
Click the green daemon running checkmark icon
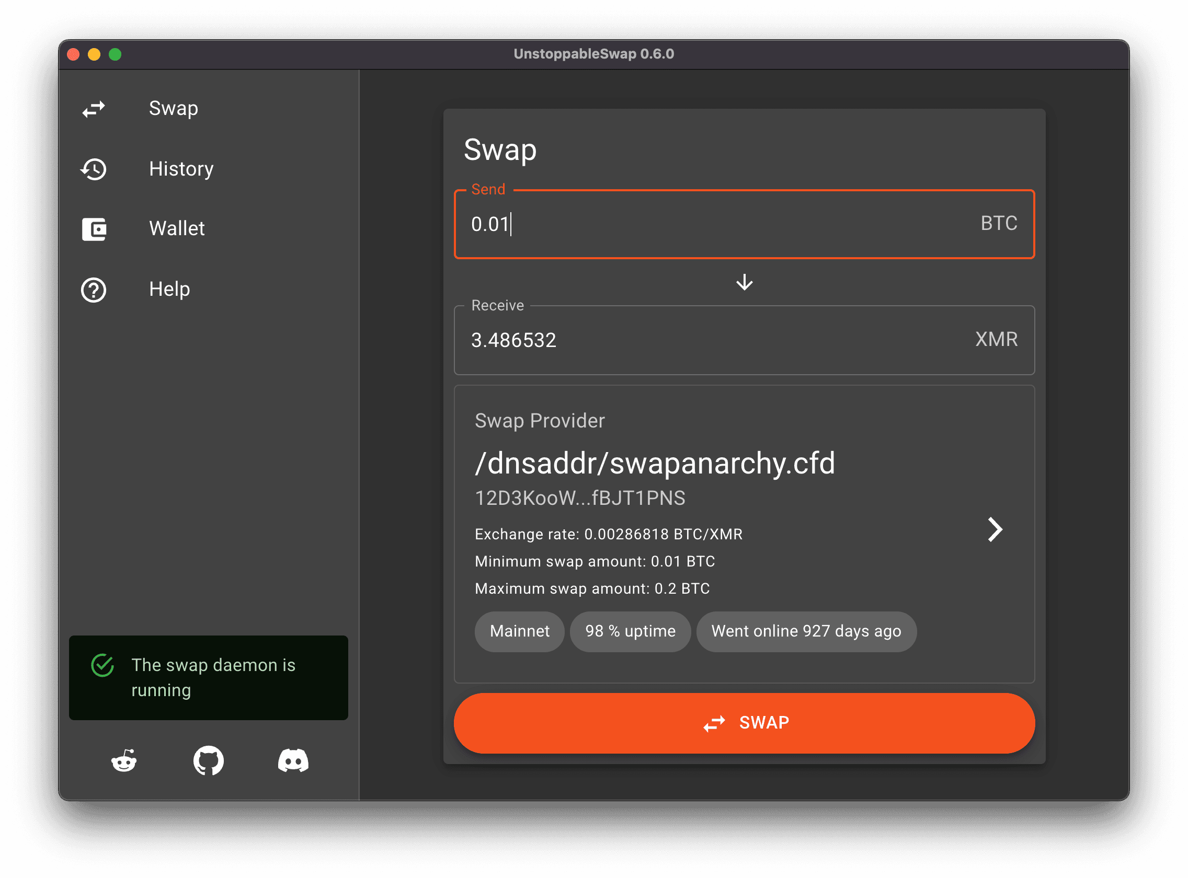(102, 665)
